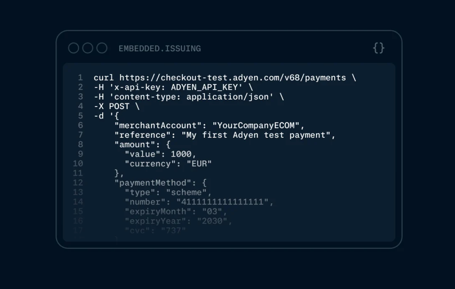Click the 'content-type: application/json' line
The height and width of the screenshot is (289, 455).
click(189, 97)
